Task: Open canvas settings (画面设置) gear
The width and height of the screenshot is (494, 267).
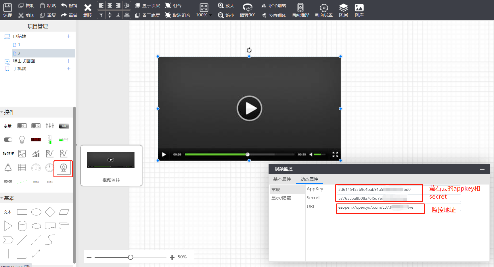Action: point(324,10)
